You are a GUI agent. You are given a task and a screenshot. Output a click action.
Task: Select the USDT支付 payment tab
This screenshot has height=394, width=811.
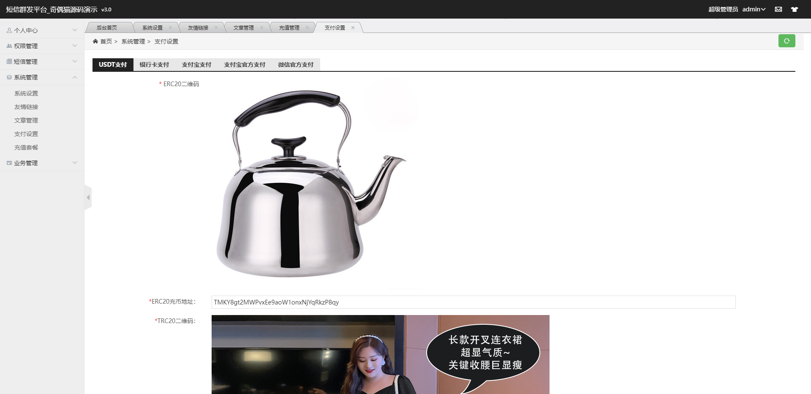coord(113,65)
